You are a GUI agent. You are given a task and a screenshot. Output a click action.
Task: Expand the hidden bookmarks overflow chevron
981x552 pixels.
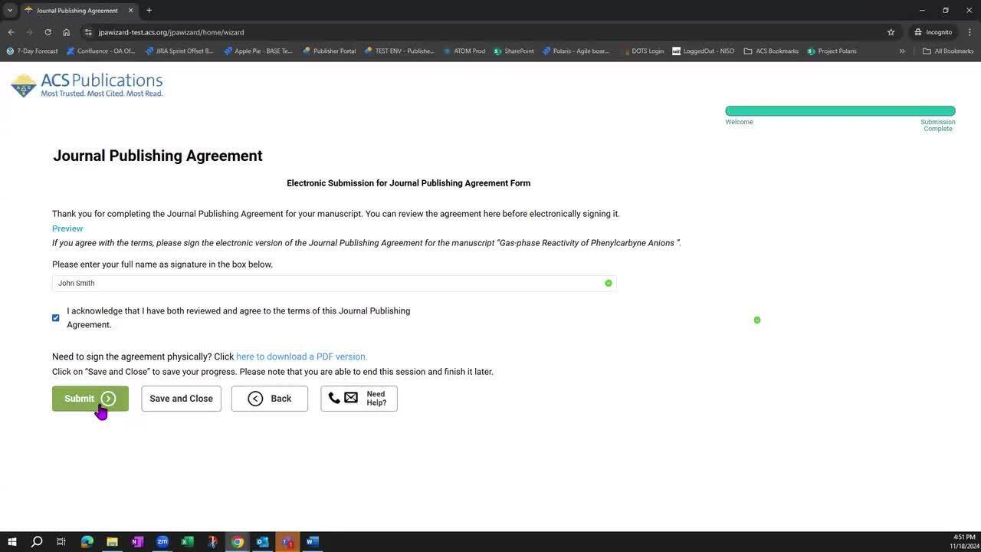[901, 51]
